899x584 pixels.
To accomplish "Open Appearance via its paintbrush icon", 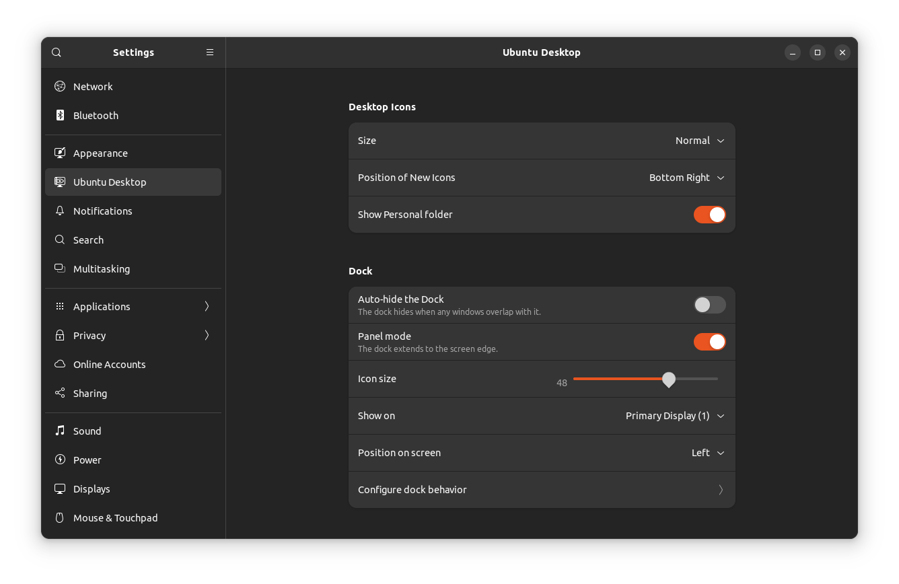I will coord(59,153).
